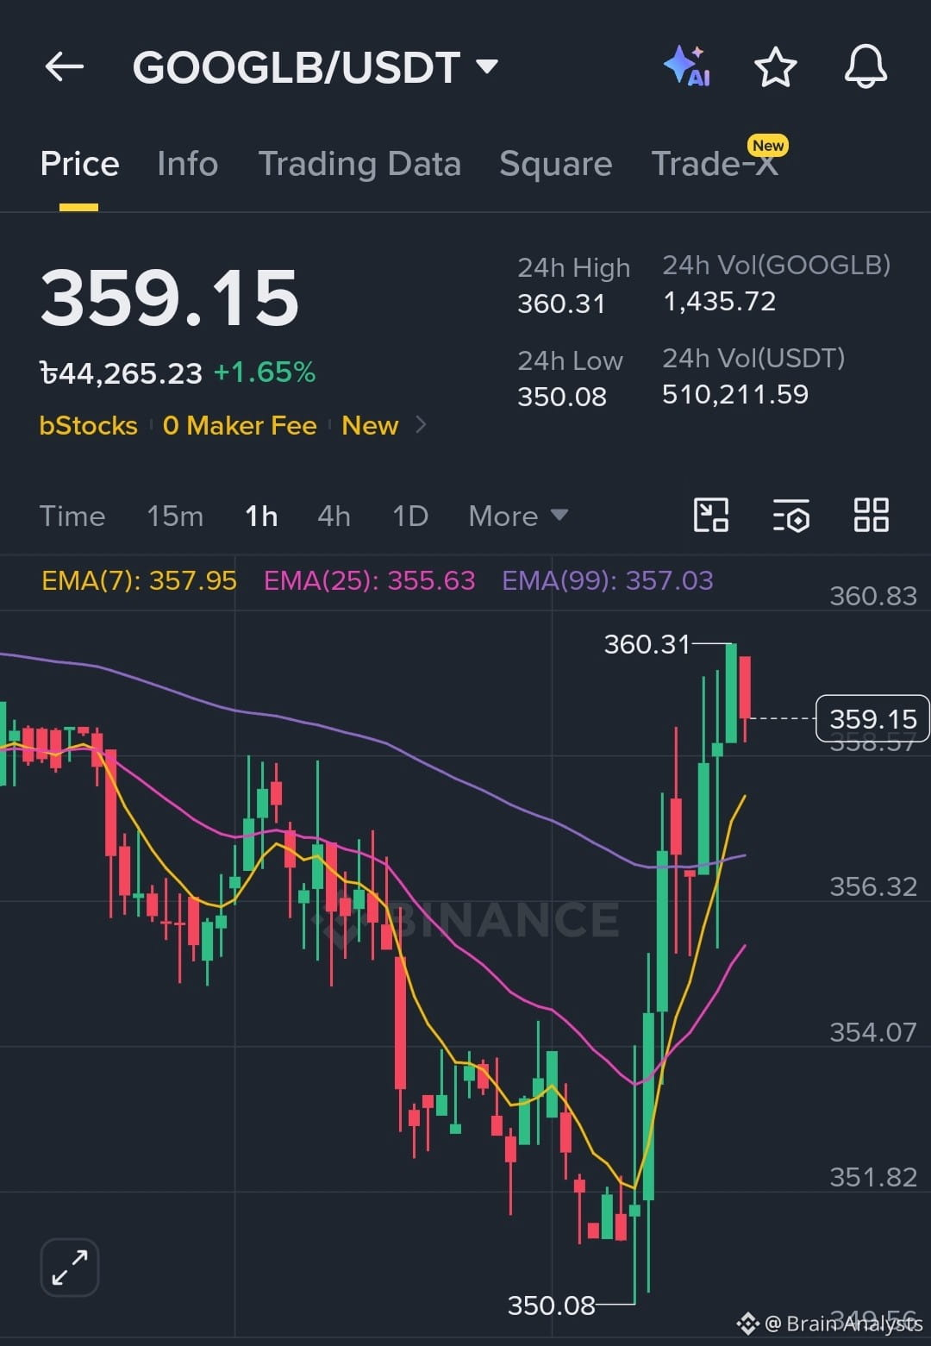Select the Time line chart view
Image resolution: width=931 pixels, height=1346 pixels.
tap(72, 516)
